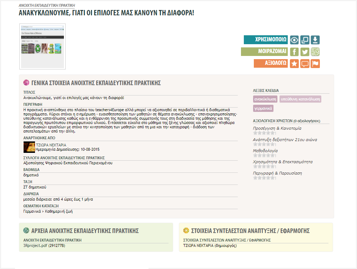Click the ΜΟΙΡΑΖΟΜΑΙ label button
The height and width of the screenshot is (269, 357).
264,52
